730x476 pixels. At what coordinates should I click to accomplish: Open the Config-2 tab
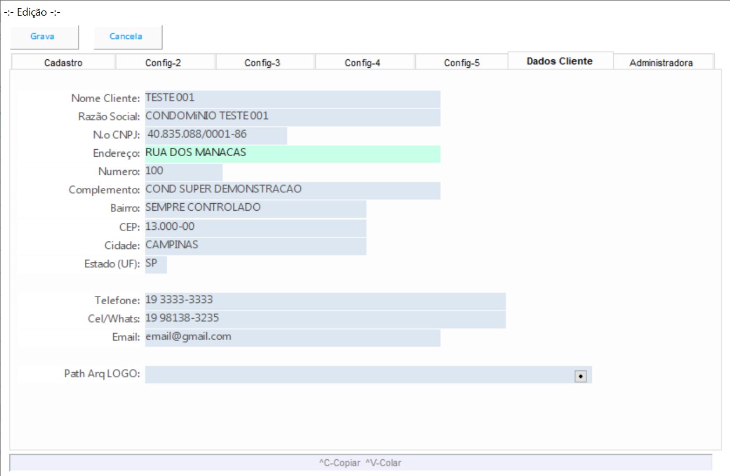click(x=163, y=63)
